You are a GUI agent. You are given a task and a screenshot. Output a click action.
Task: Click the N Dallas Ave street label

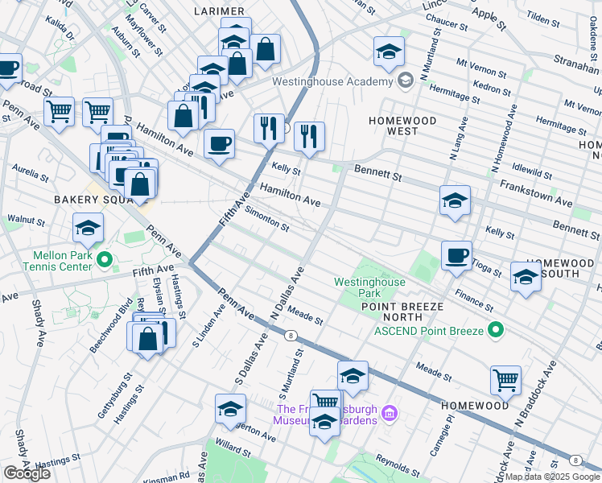tap(287, 293)
